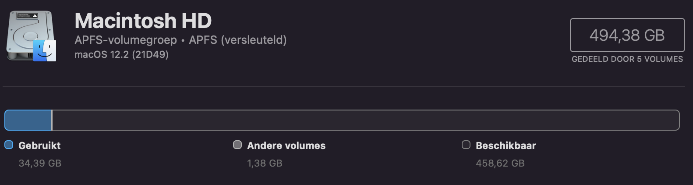This screenshot has height=185, width=693.
Task: Click the Andere volumes label
Action: click(286, 146)
